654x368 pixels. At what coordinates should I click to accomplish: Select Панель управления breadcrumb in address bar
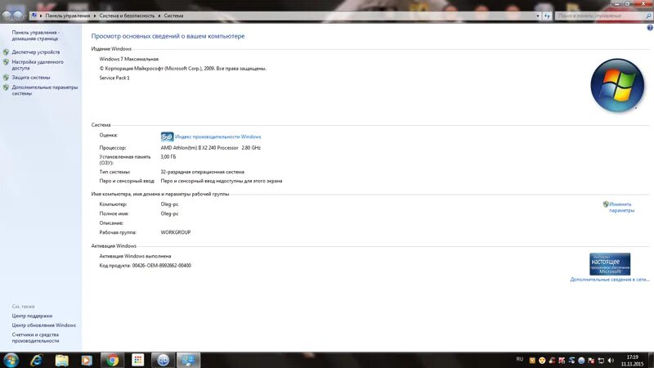tap(68, 16)
